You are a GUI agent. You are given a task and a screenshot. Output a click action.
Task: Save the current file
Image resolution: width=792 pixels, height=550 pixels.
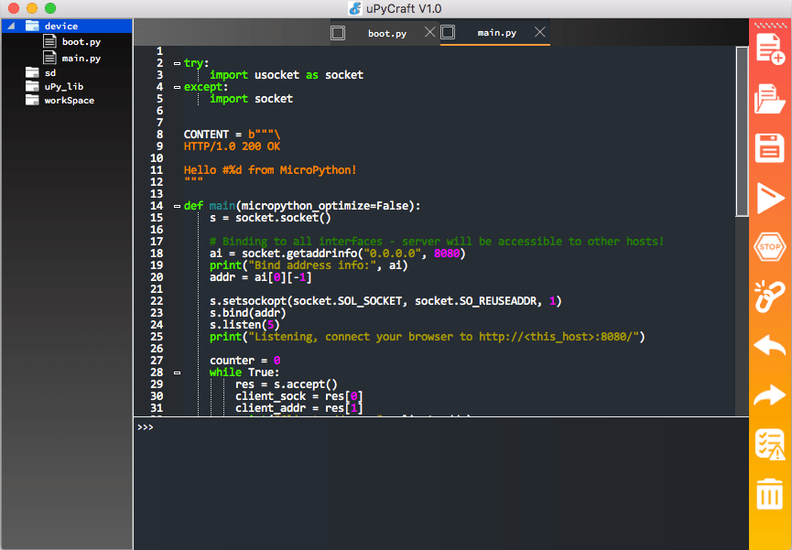[x=770, y=148]
